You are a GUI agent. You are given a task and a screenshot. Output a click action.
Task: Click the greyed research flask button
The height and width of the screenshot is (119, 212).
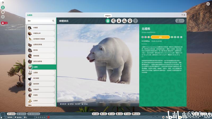point(180,21)
